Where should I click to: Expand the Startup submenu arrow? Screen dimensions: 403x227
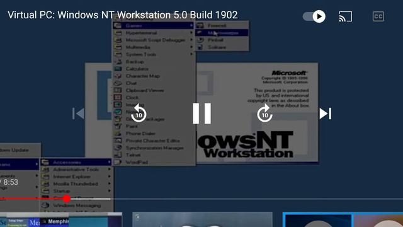[109, 191]
